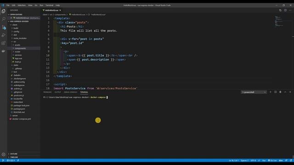Expand the server folder
294x165 pixels.
pyautogui.click(x=15, y=115)
